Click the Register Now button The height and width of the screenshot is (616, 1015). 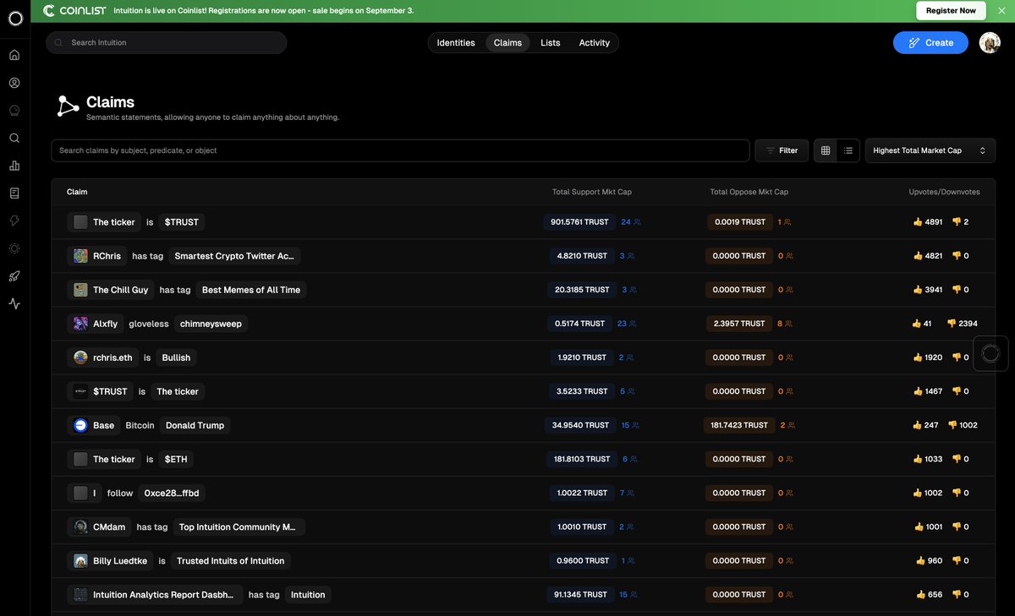pyautogui.click(x=951, y=11)
